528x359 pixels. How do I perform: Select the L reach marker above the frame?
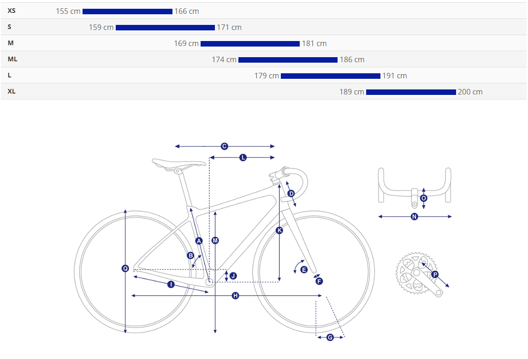[x=243, y=158]
